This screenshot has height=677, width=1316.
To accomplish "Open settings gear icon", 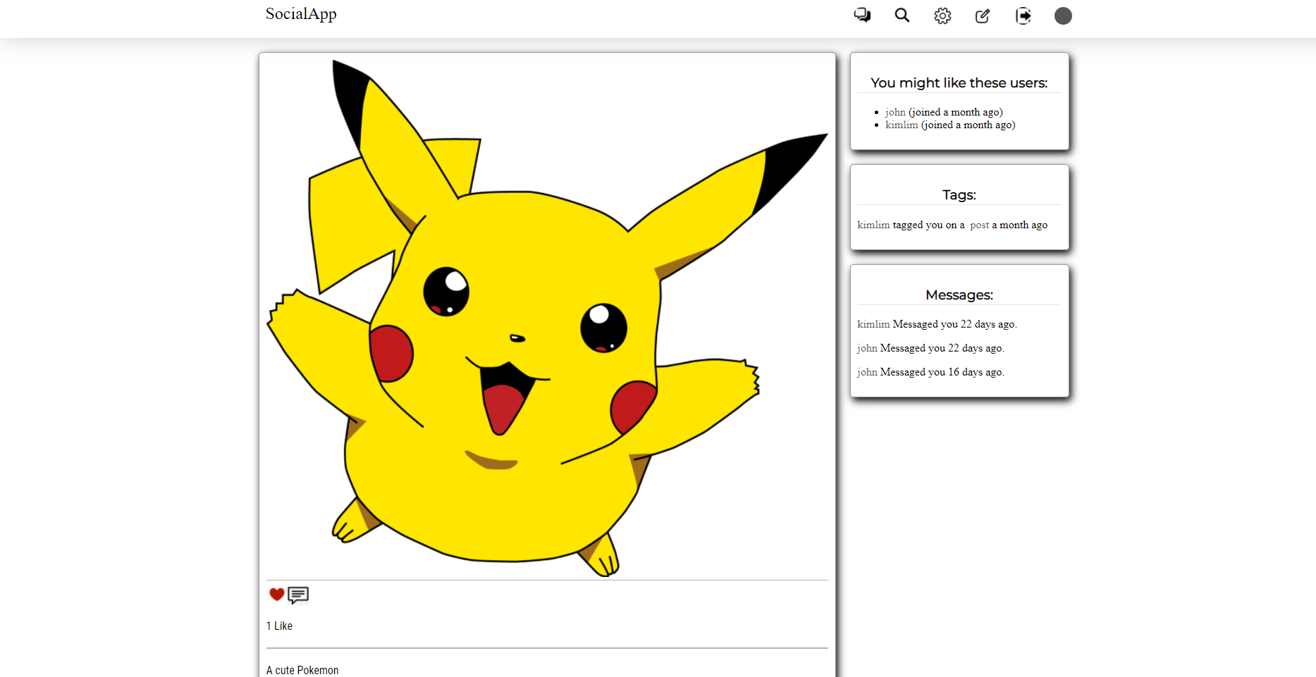I will pos(942,15).
